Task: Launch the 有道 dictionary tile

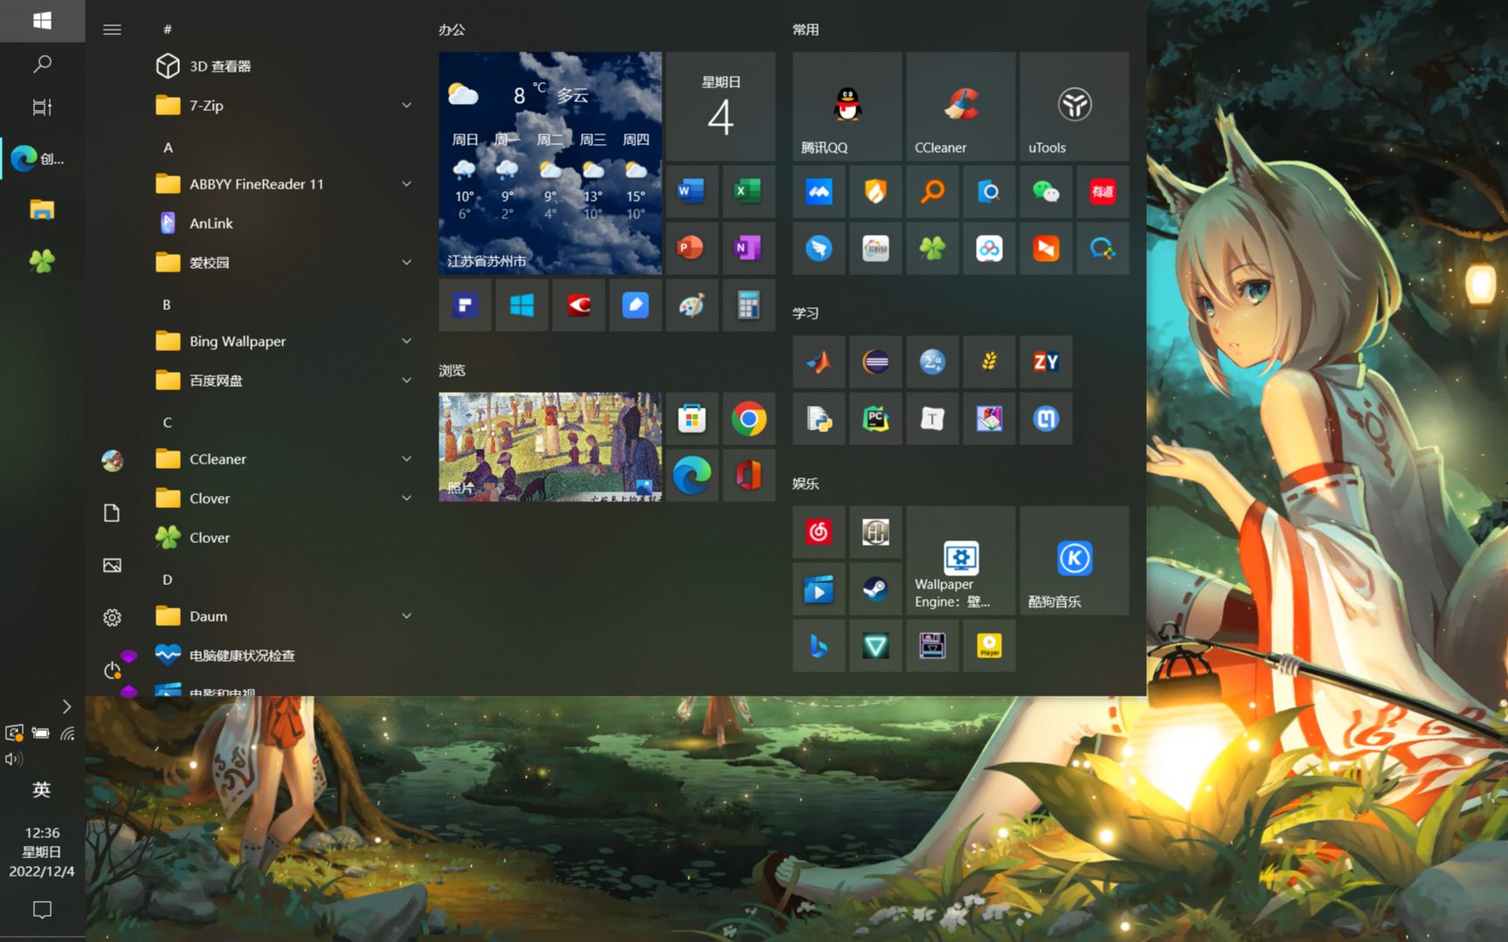Action: click(1103, 191)
